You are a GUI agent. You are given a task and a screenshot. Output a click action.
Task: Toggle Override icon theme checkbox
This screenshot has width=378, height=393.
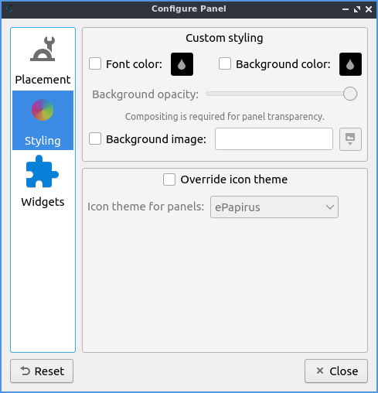[169, 179]
